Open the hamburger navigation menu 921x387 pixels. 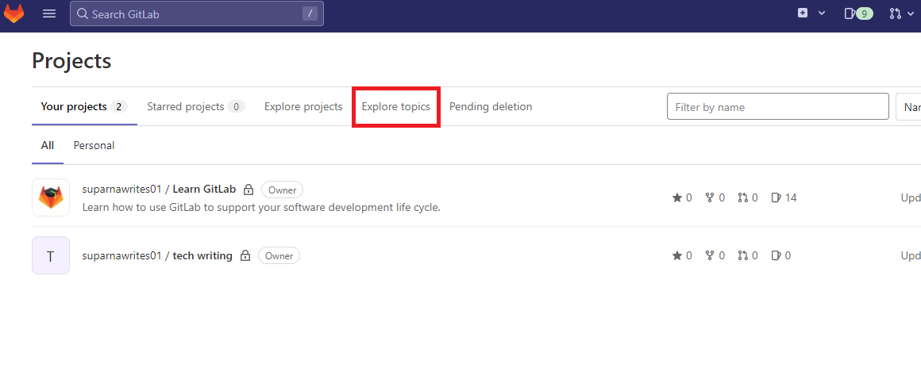(49, 13)
